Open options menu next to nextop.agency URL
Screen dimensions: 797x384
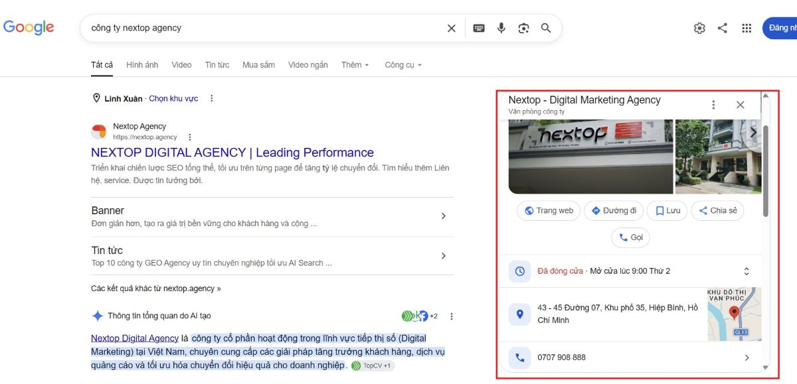pyautogui.click(x=189, y=137)
